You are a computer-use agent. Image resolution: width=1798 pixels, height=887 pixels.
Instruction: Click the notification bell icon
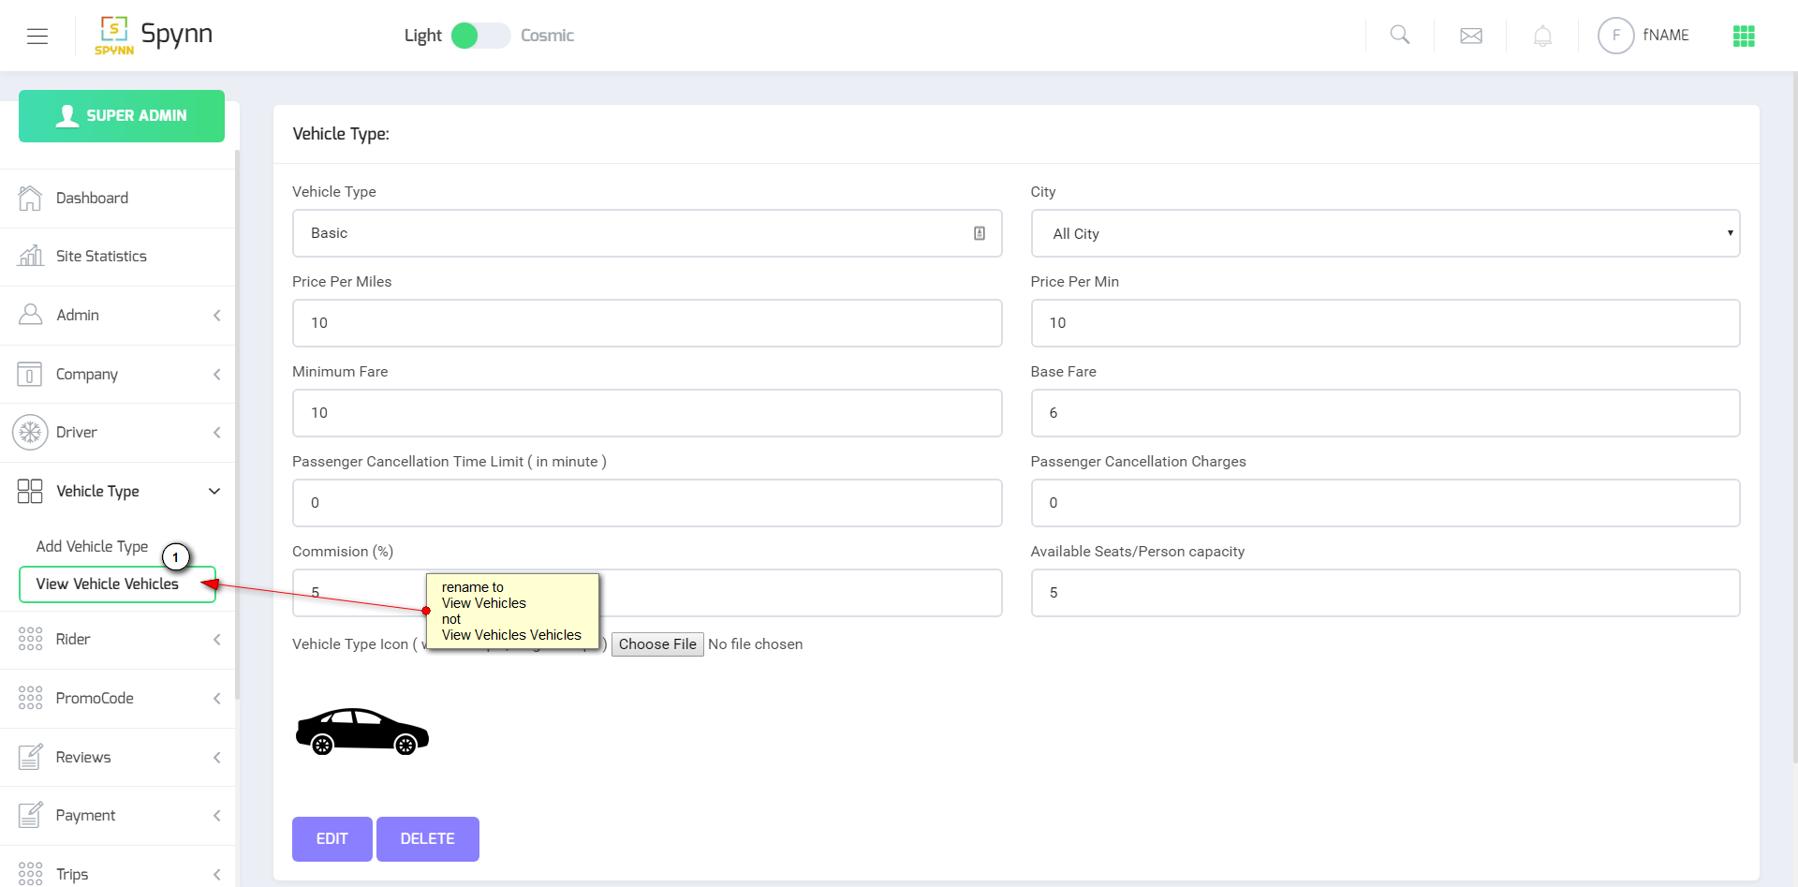(1542, 36)
